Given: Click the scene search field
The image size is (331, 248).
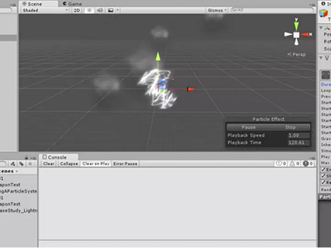Looking at the screenshot, I should click(x=273, y=10).
